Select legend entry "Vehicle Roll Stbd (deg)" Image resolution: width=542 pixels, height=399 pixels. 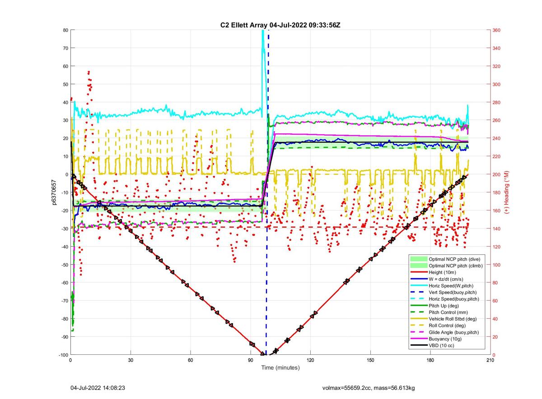453,319
